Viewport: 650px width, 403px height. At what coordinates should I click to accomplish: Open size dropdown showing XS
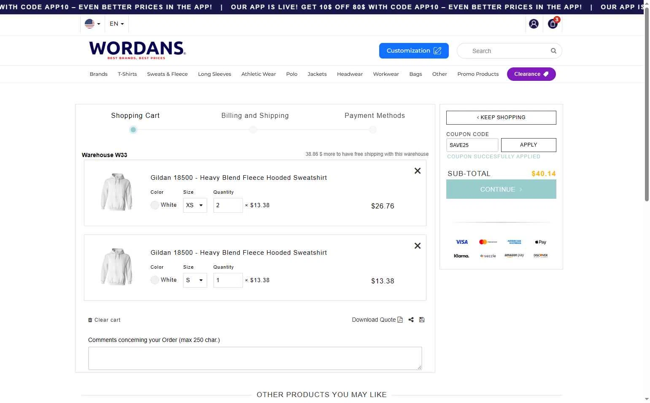[195, 205]
